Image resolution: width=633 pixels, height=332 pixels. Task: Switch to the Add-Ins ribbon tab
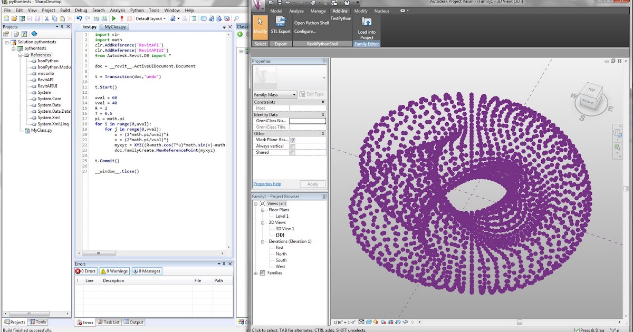click(340, 11)
